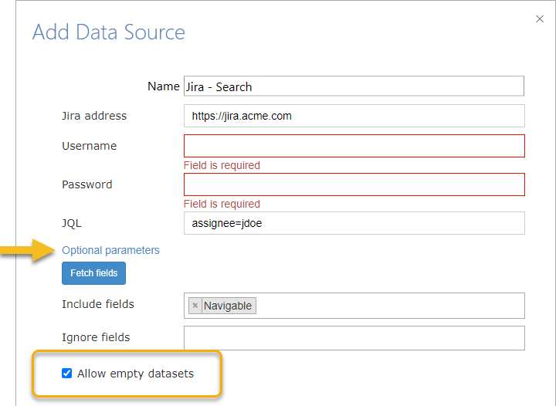Click the Include fields label
This screenshot has width=556, height=406.
pyautogui.click(x=98, y=304)
